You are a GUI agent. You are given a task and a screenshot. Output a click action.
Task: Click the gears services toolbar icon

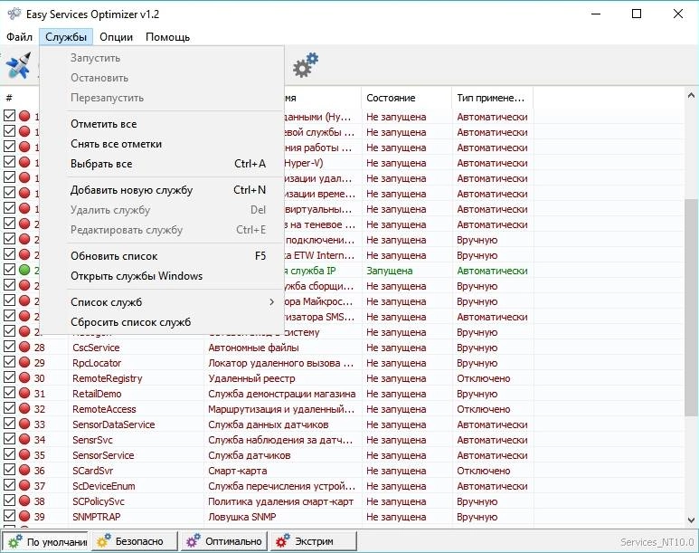(306, 65)
